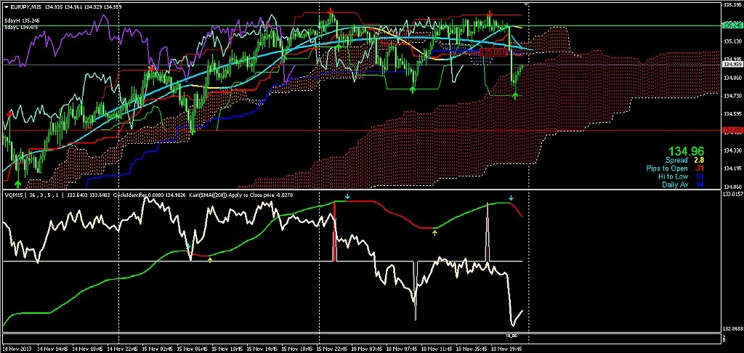Click 133.8157 on the indicator scale
This screenshot has height=353, width=744.
[732, 194]
